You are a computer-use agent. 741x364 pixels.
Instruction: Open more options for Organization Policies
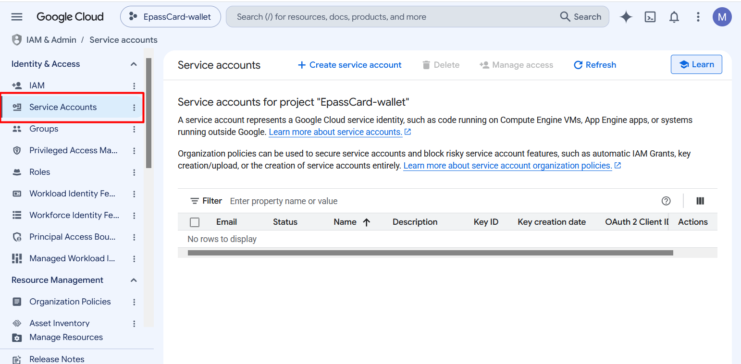[x=134, y=302]
